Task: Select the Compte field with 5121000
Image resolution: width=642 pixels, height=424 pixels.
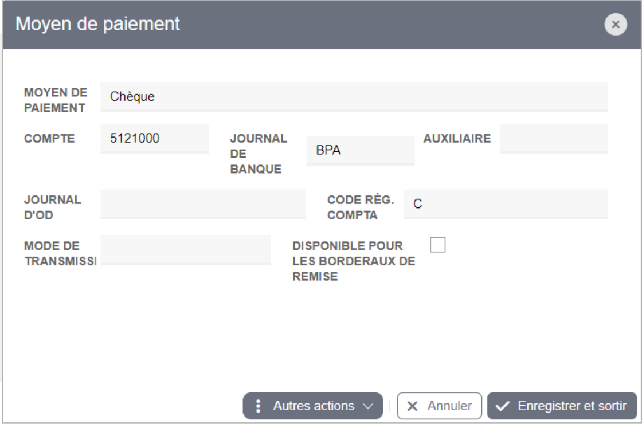Action: (x=154, y=138)
